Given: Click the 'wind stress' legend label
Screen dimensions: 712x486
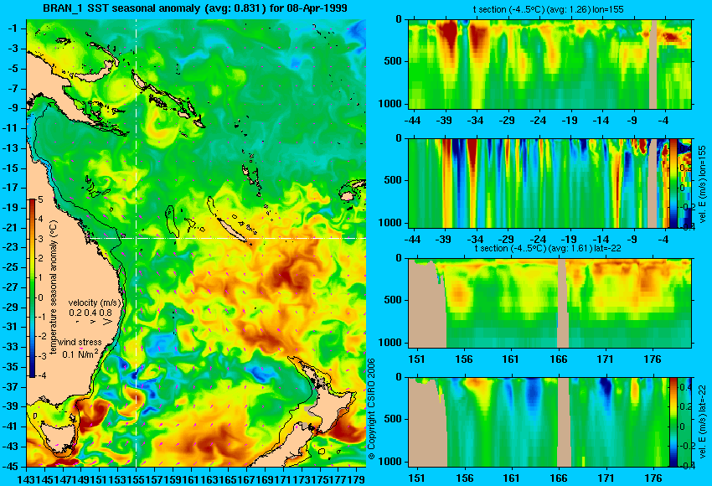Looking at the screenshot, I should point(80,342).
